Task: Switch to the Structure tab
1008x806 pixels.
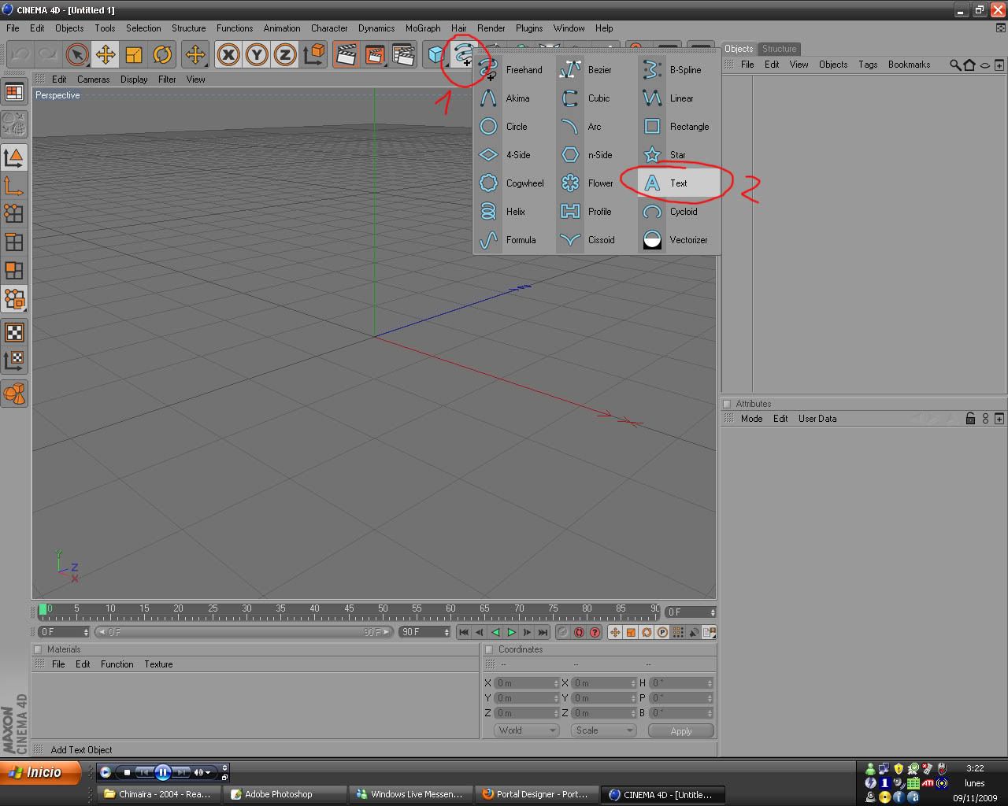Action: coord(779,49)
